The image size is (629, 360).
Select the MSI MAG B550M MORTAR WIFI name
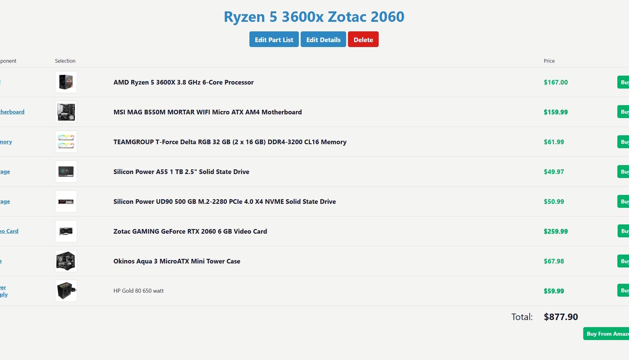click(x=208, y=112)
